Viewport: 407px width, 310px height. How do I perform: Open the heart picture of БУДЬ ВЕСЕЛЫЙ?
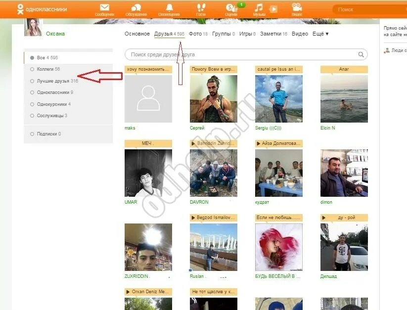coord(279,247)
